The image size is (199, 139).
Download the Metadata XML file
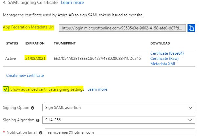(x=163, y=64)
